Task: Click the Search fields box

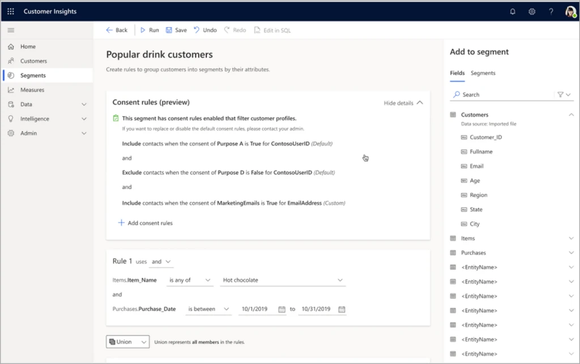Action: (x=503, y=95)
